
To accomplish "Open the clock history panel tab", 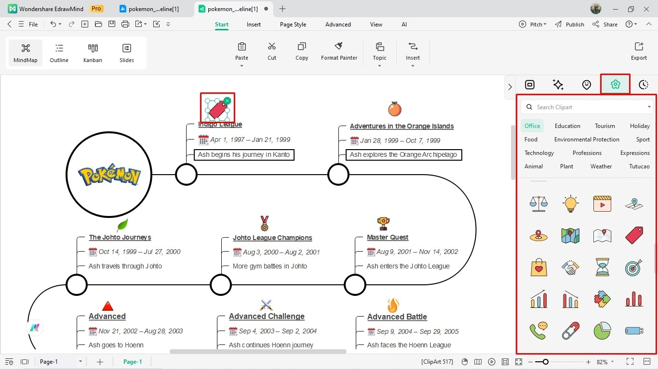I will pyautogui.click(x=644, y=85).
